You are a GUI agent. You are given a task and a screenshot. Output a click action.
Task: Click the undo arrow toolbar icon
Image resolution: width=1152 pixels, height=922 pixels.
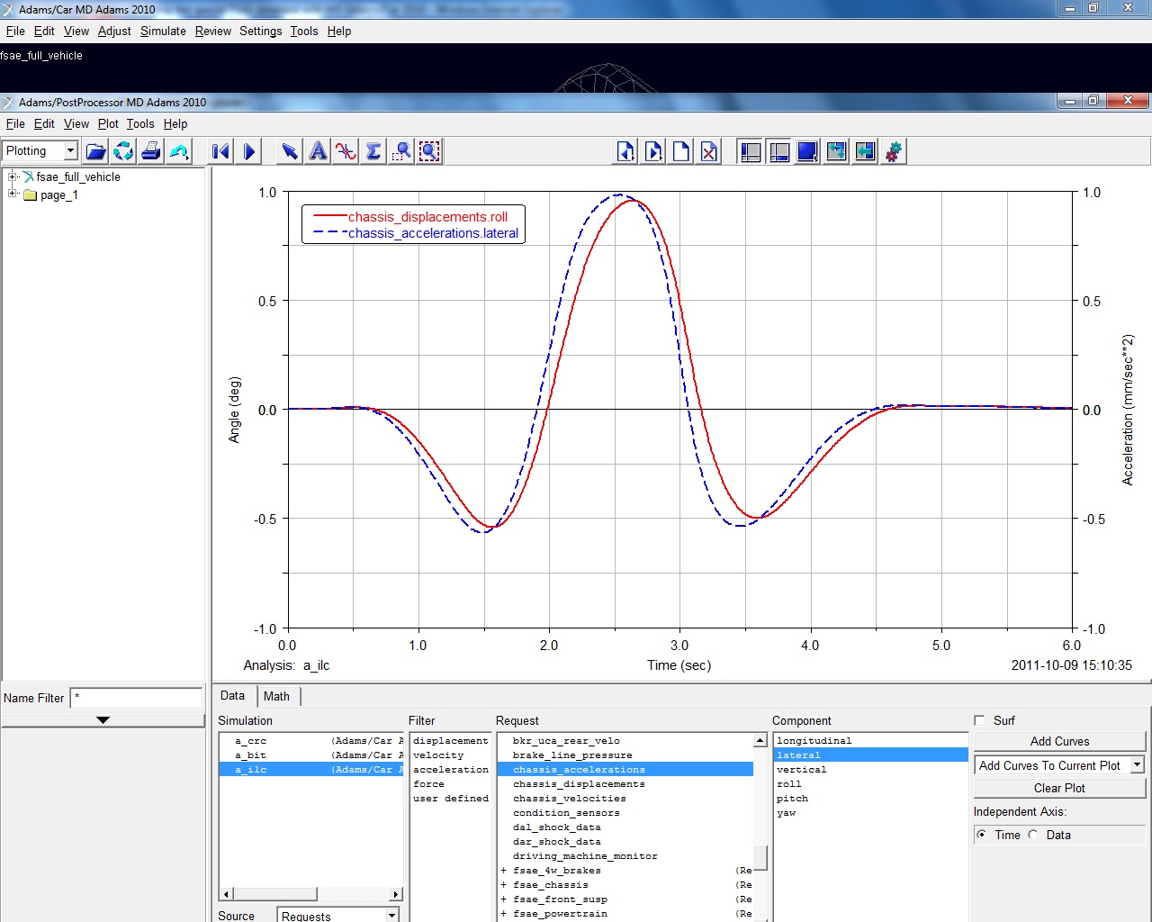coord(179,151)
